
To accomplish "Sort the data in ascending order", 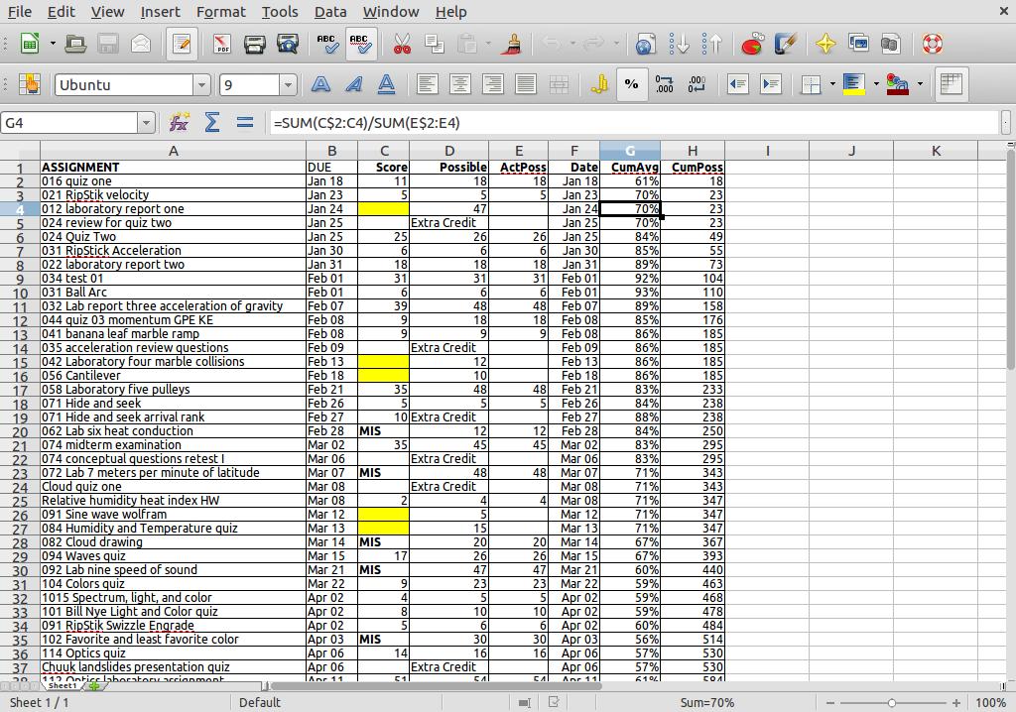I will click(x=681, y=45).
